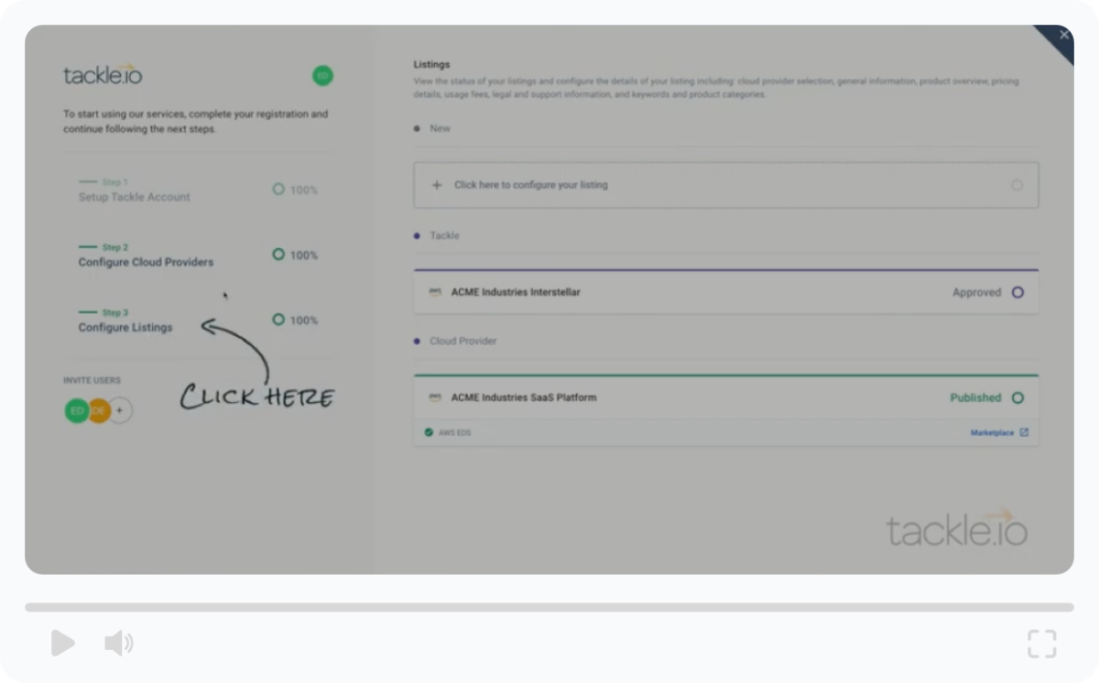Click the Cloud Provider section label
This screenshot has width=1099, height=683.
462,341
